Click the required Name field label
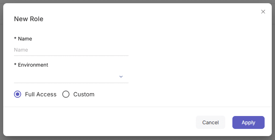275x140 pixels. click(23, 39)
